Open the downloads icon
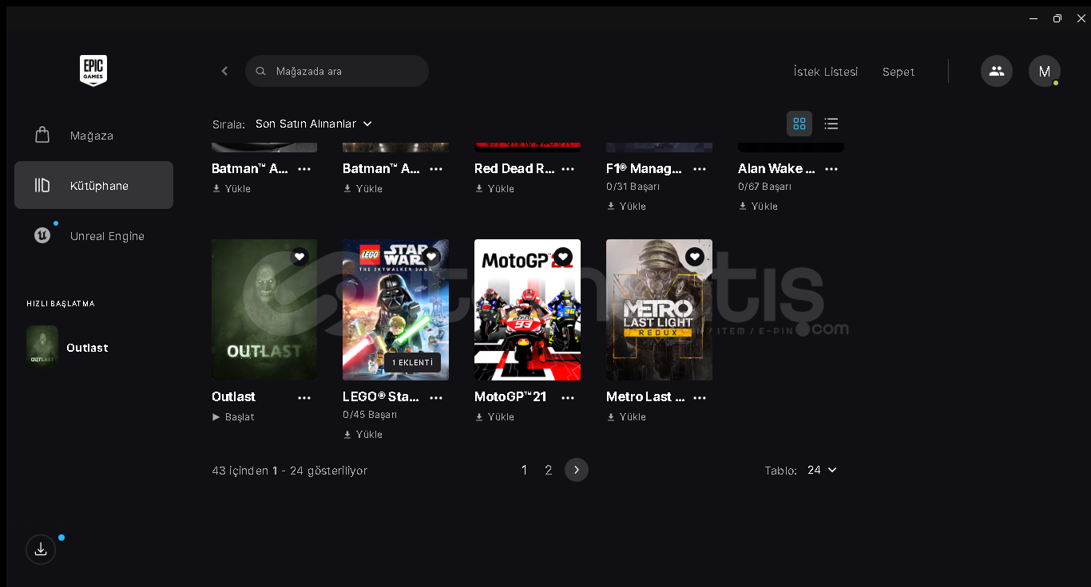This screenshot has width=1091, height=587. (41, 550)
